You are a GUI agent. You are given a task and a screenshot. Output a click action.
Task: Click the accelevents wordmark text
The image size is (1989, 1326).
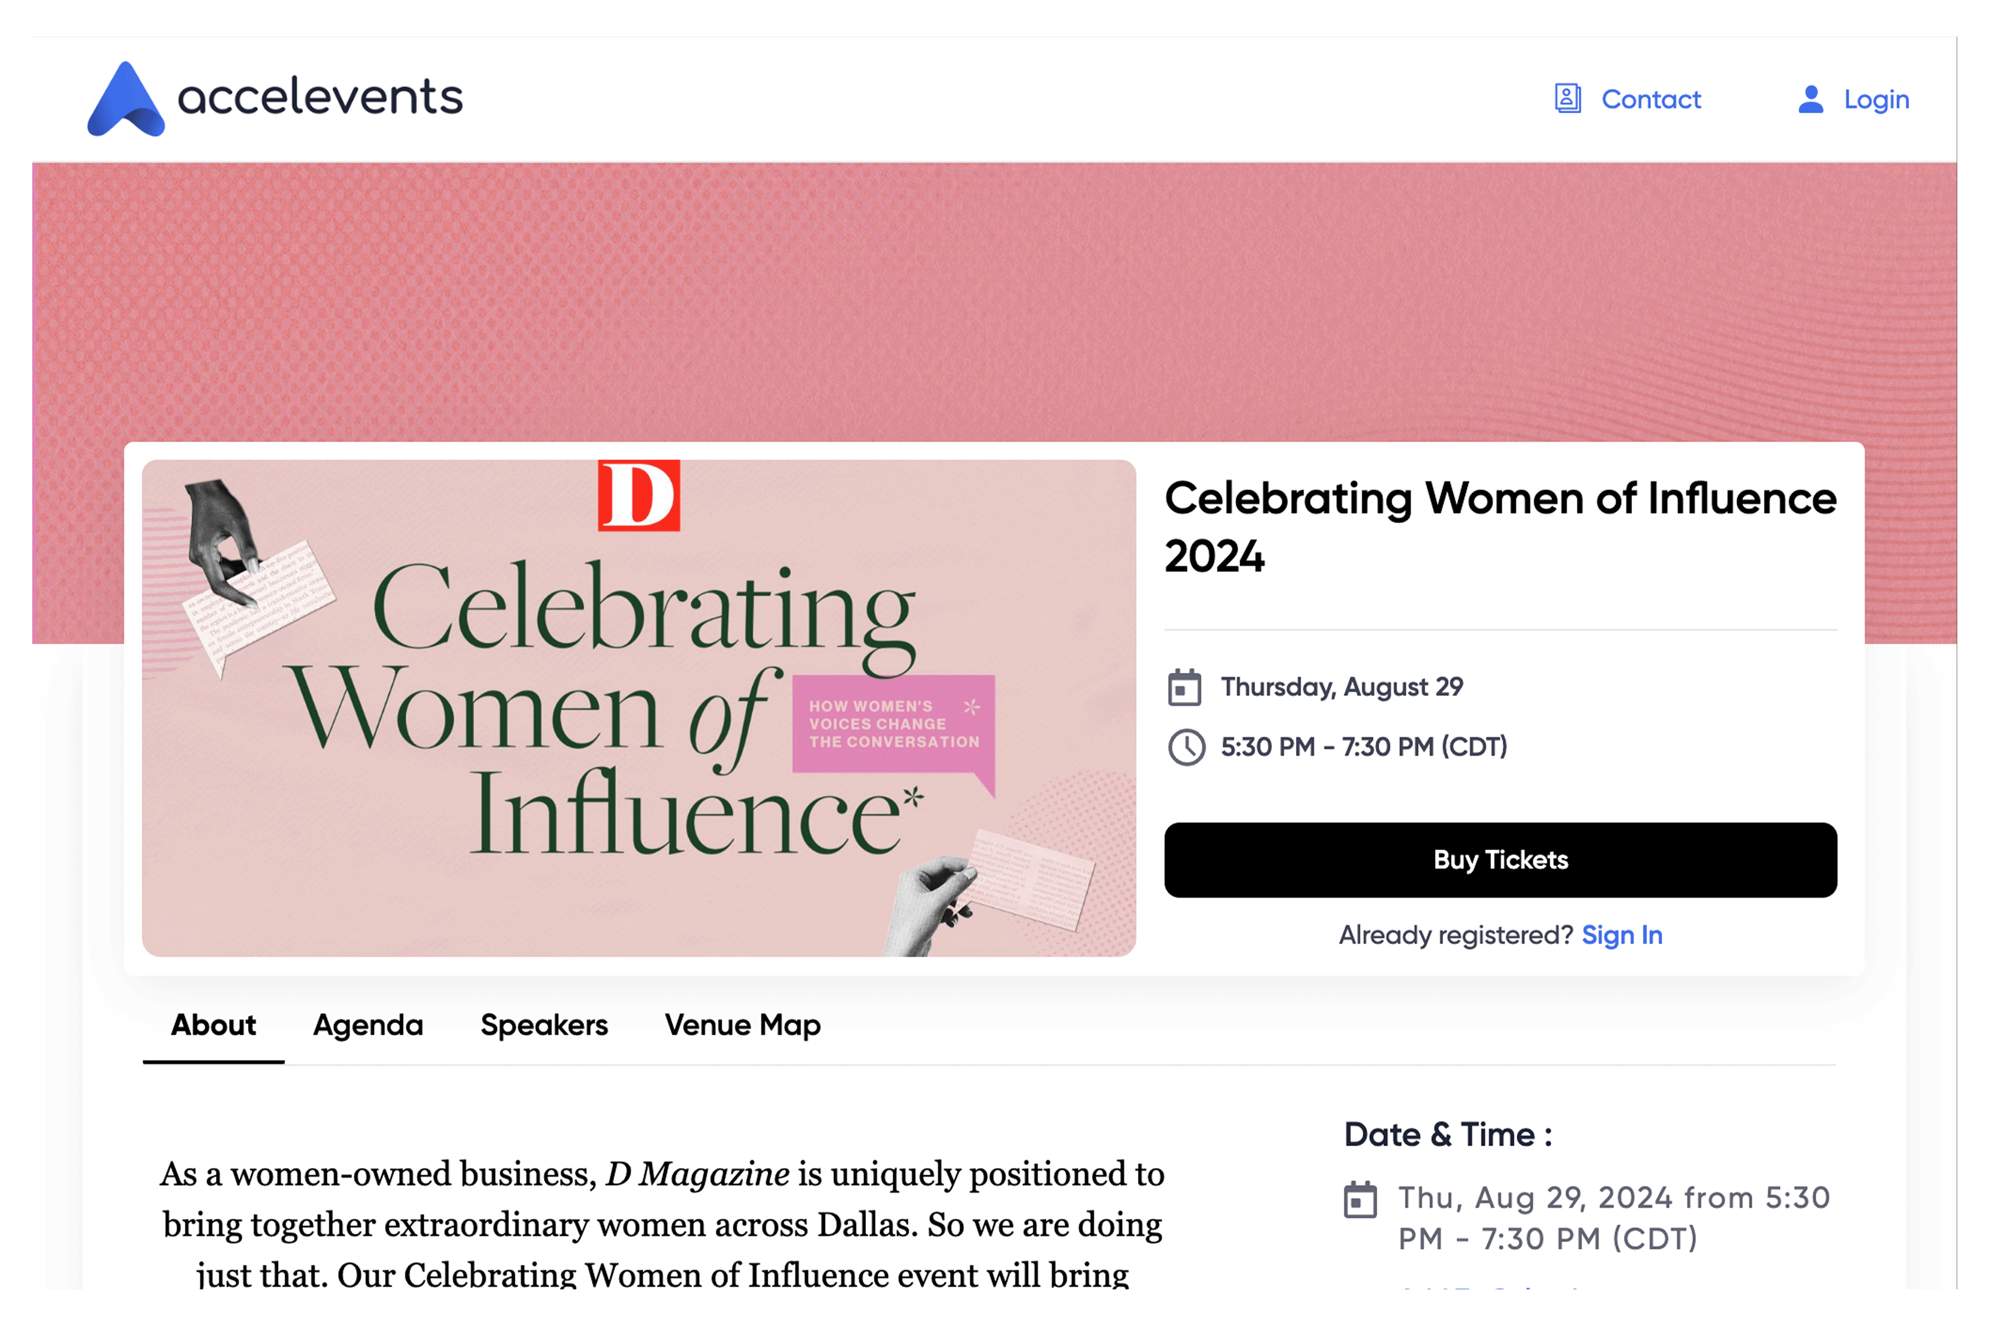[x=321, y=96]
